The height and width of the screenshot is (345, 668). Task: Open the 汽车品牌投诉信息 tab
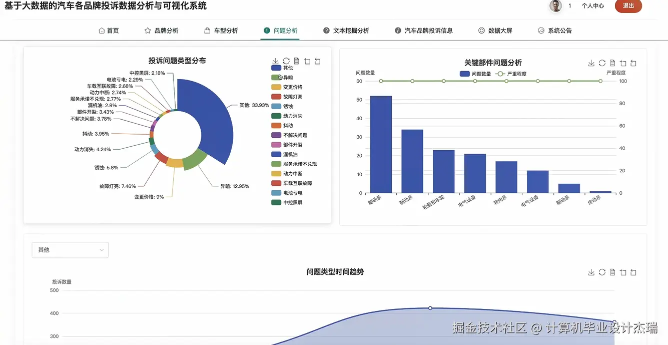pyautogui.click(x=423, y=31)
